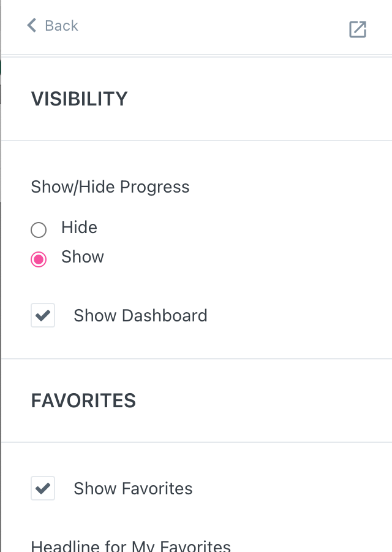This screenshot has width=392, height=552.
Task: Click the "Show" option label
Action: (83, 257)
